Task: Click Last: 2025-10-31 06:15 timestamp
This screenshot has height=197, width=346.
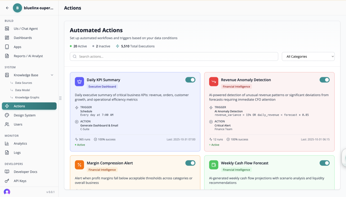Action: point(315,139)
